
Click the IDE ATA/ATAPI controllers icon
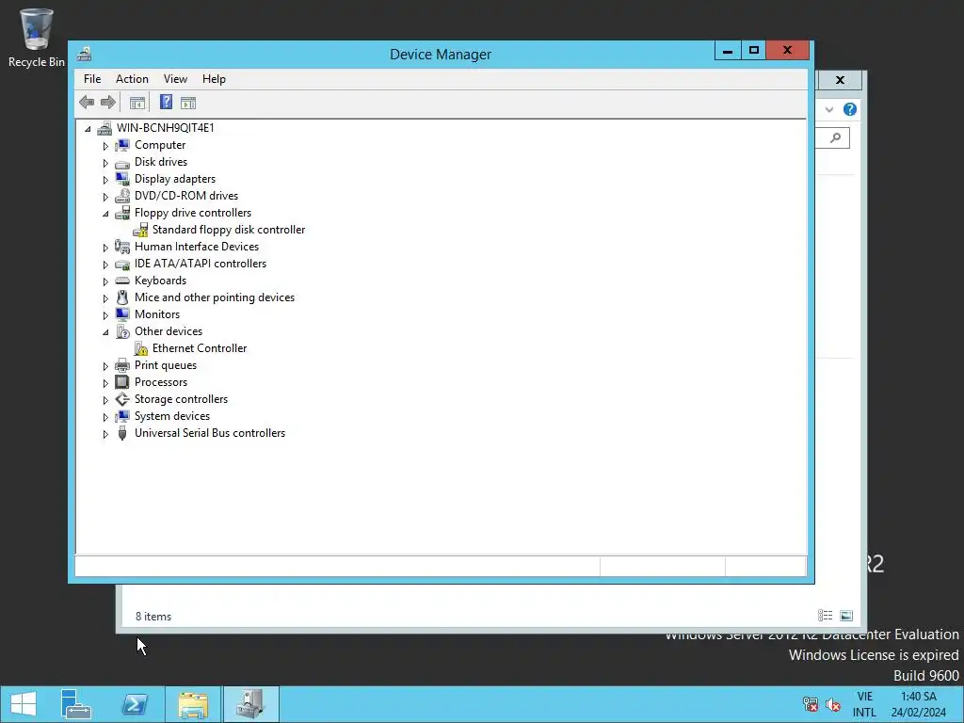122,264
